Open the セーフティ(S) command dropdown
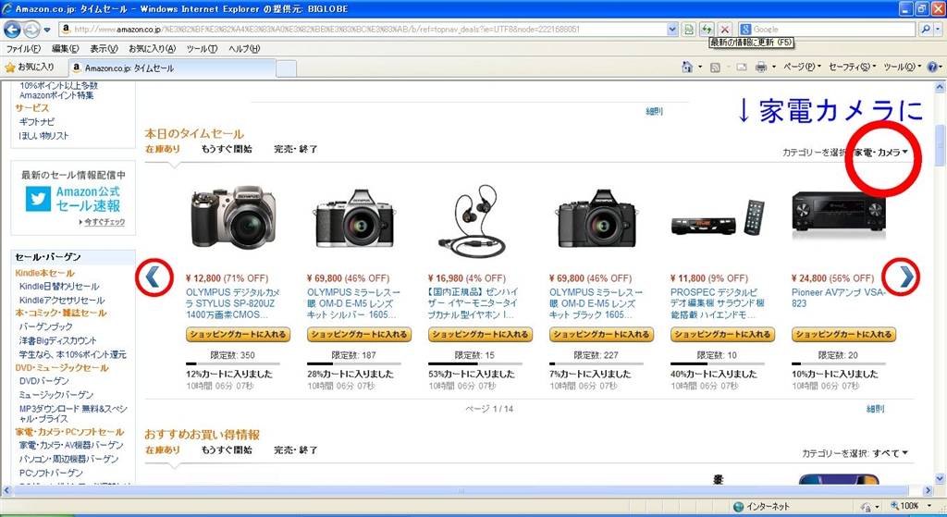 [852, 67]
